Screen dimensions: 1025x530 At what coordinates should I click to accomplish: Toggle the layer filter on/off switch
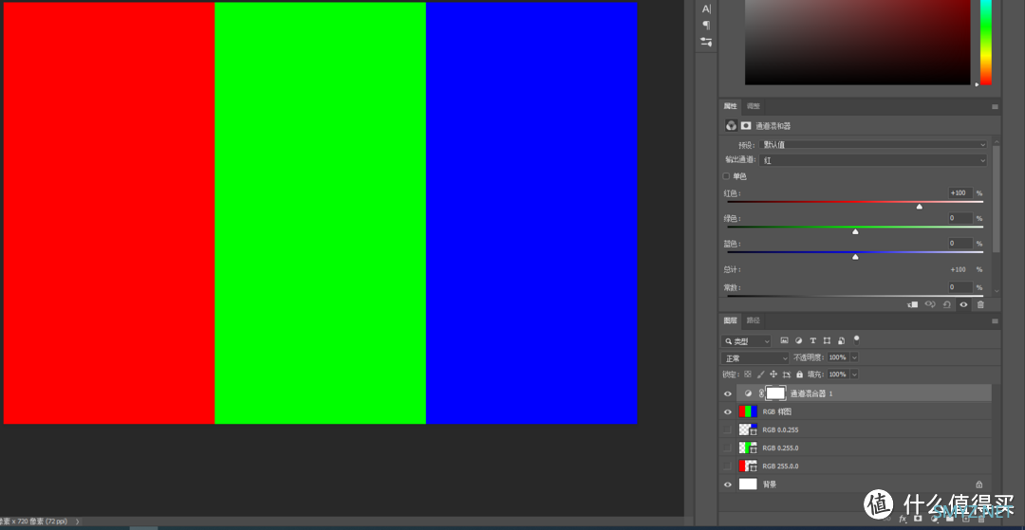856,339
